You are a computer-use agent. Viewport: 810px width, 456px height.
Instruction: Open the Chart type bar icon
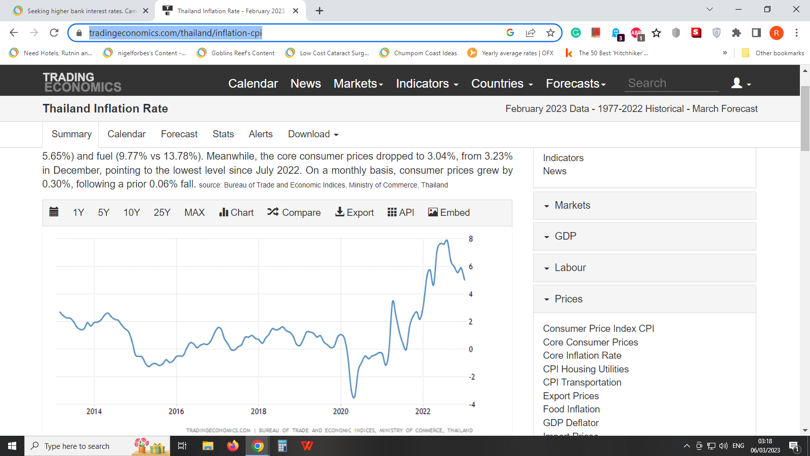tap(223, 212)
